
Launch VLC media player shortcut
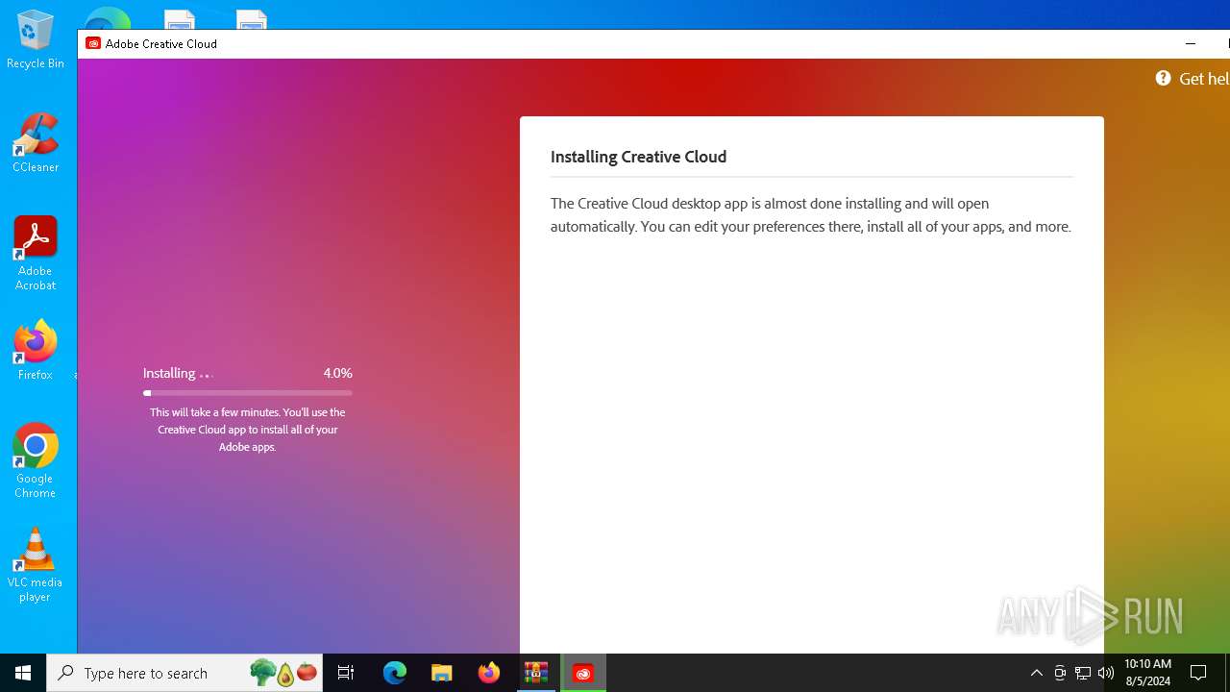coord(36,565)
